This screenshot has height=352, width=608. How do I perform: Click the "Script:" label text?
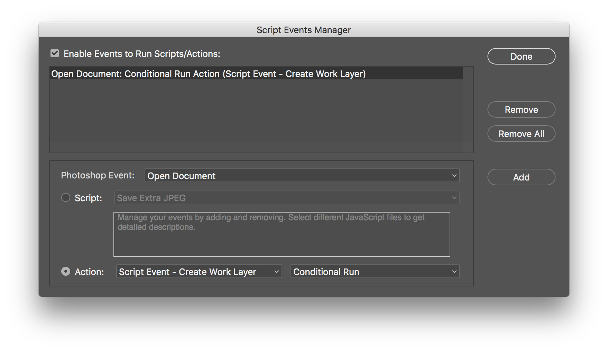tap(88, 198)
